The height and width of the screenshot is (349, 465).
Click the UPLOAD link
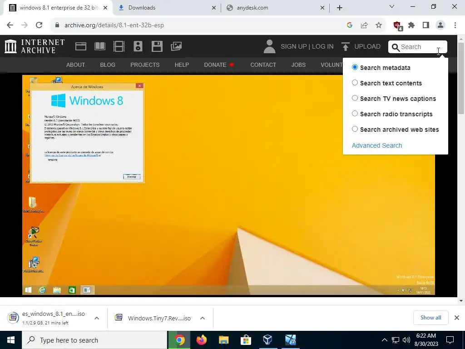pos(367,47)
